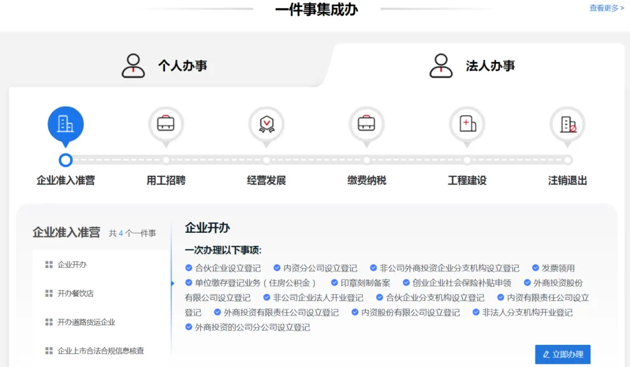Viewport: 630px width, 367px height.
Task: Open the 经营发展 badge icon
Action: tap(266, 124)
